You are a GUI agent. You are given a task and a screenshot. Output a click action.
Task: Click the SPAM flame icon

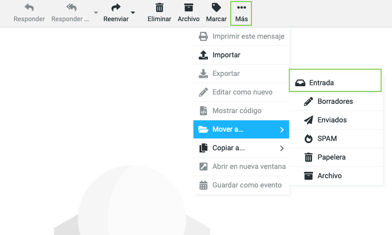[309, 138]
